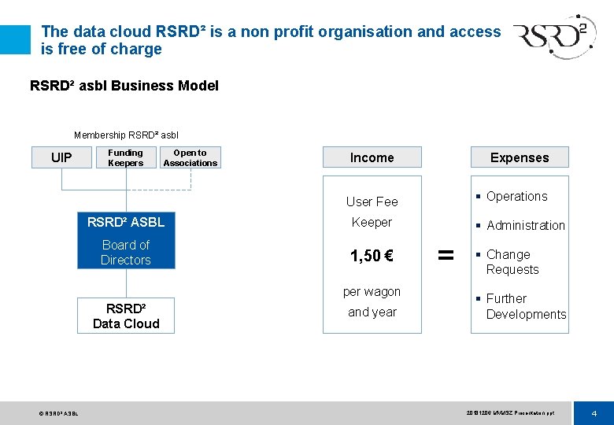Click the 'Change Requests' bullet item

(x=508, y=262)
